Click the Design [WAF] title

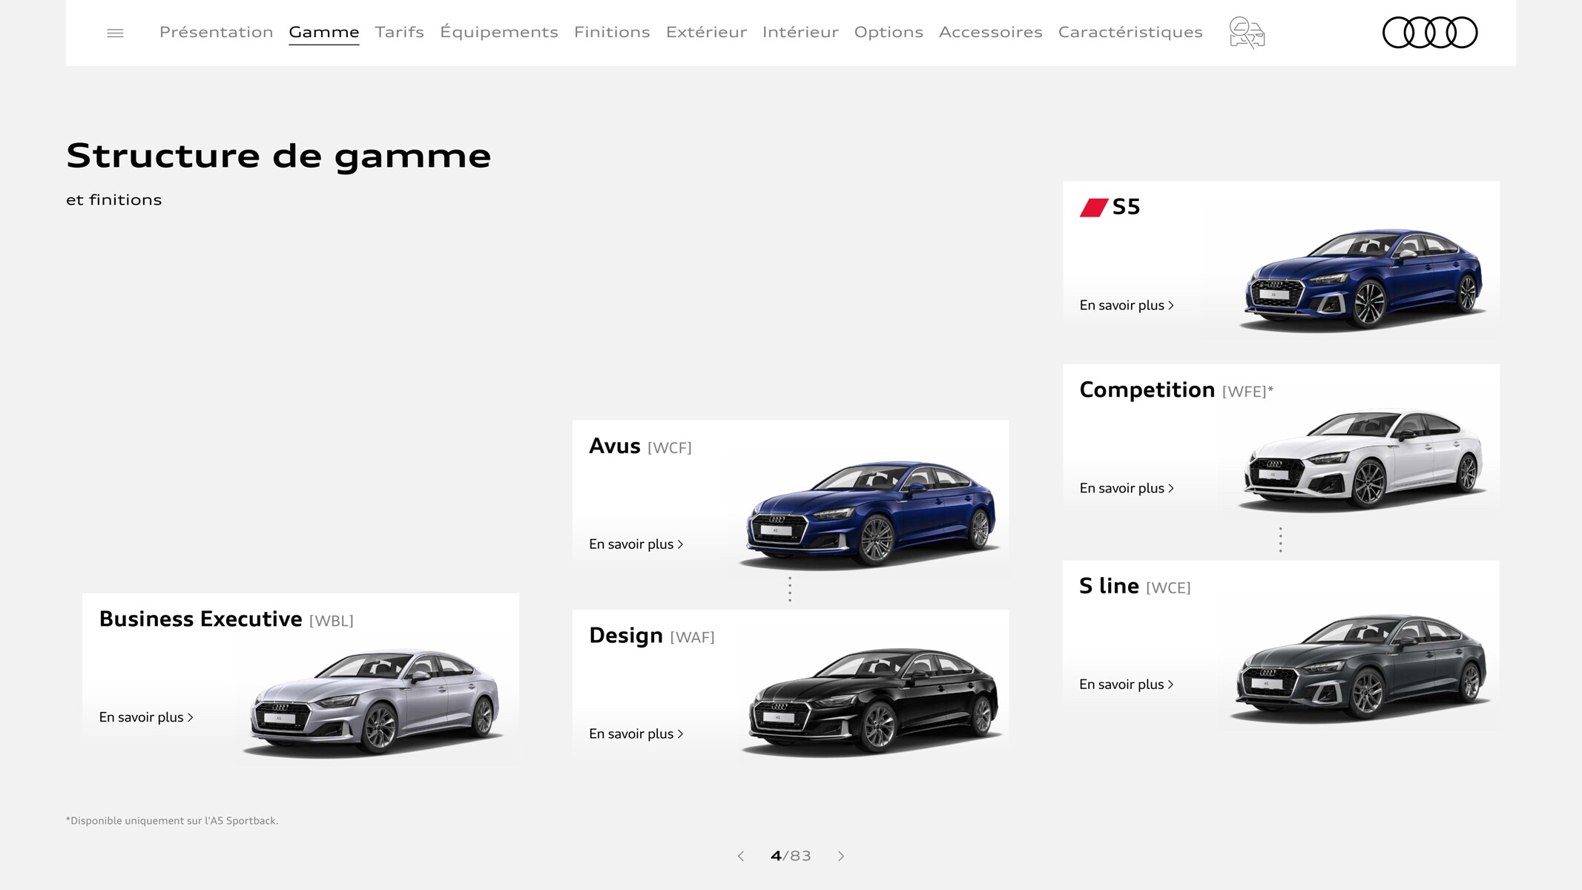click(652, 636)
